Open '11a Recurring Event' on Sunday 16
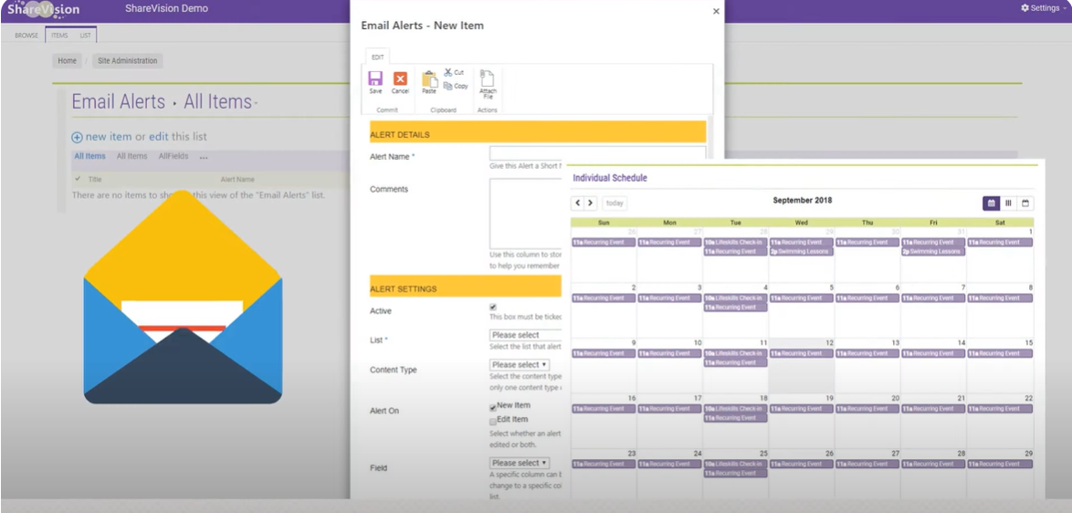 604,409
